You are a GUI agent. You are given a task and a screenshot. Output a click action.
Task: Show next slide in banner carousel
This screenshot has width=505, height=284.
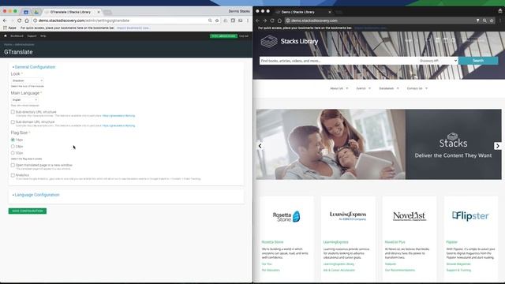point(498,146)
